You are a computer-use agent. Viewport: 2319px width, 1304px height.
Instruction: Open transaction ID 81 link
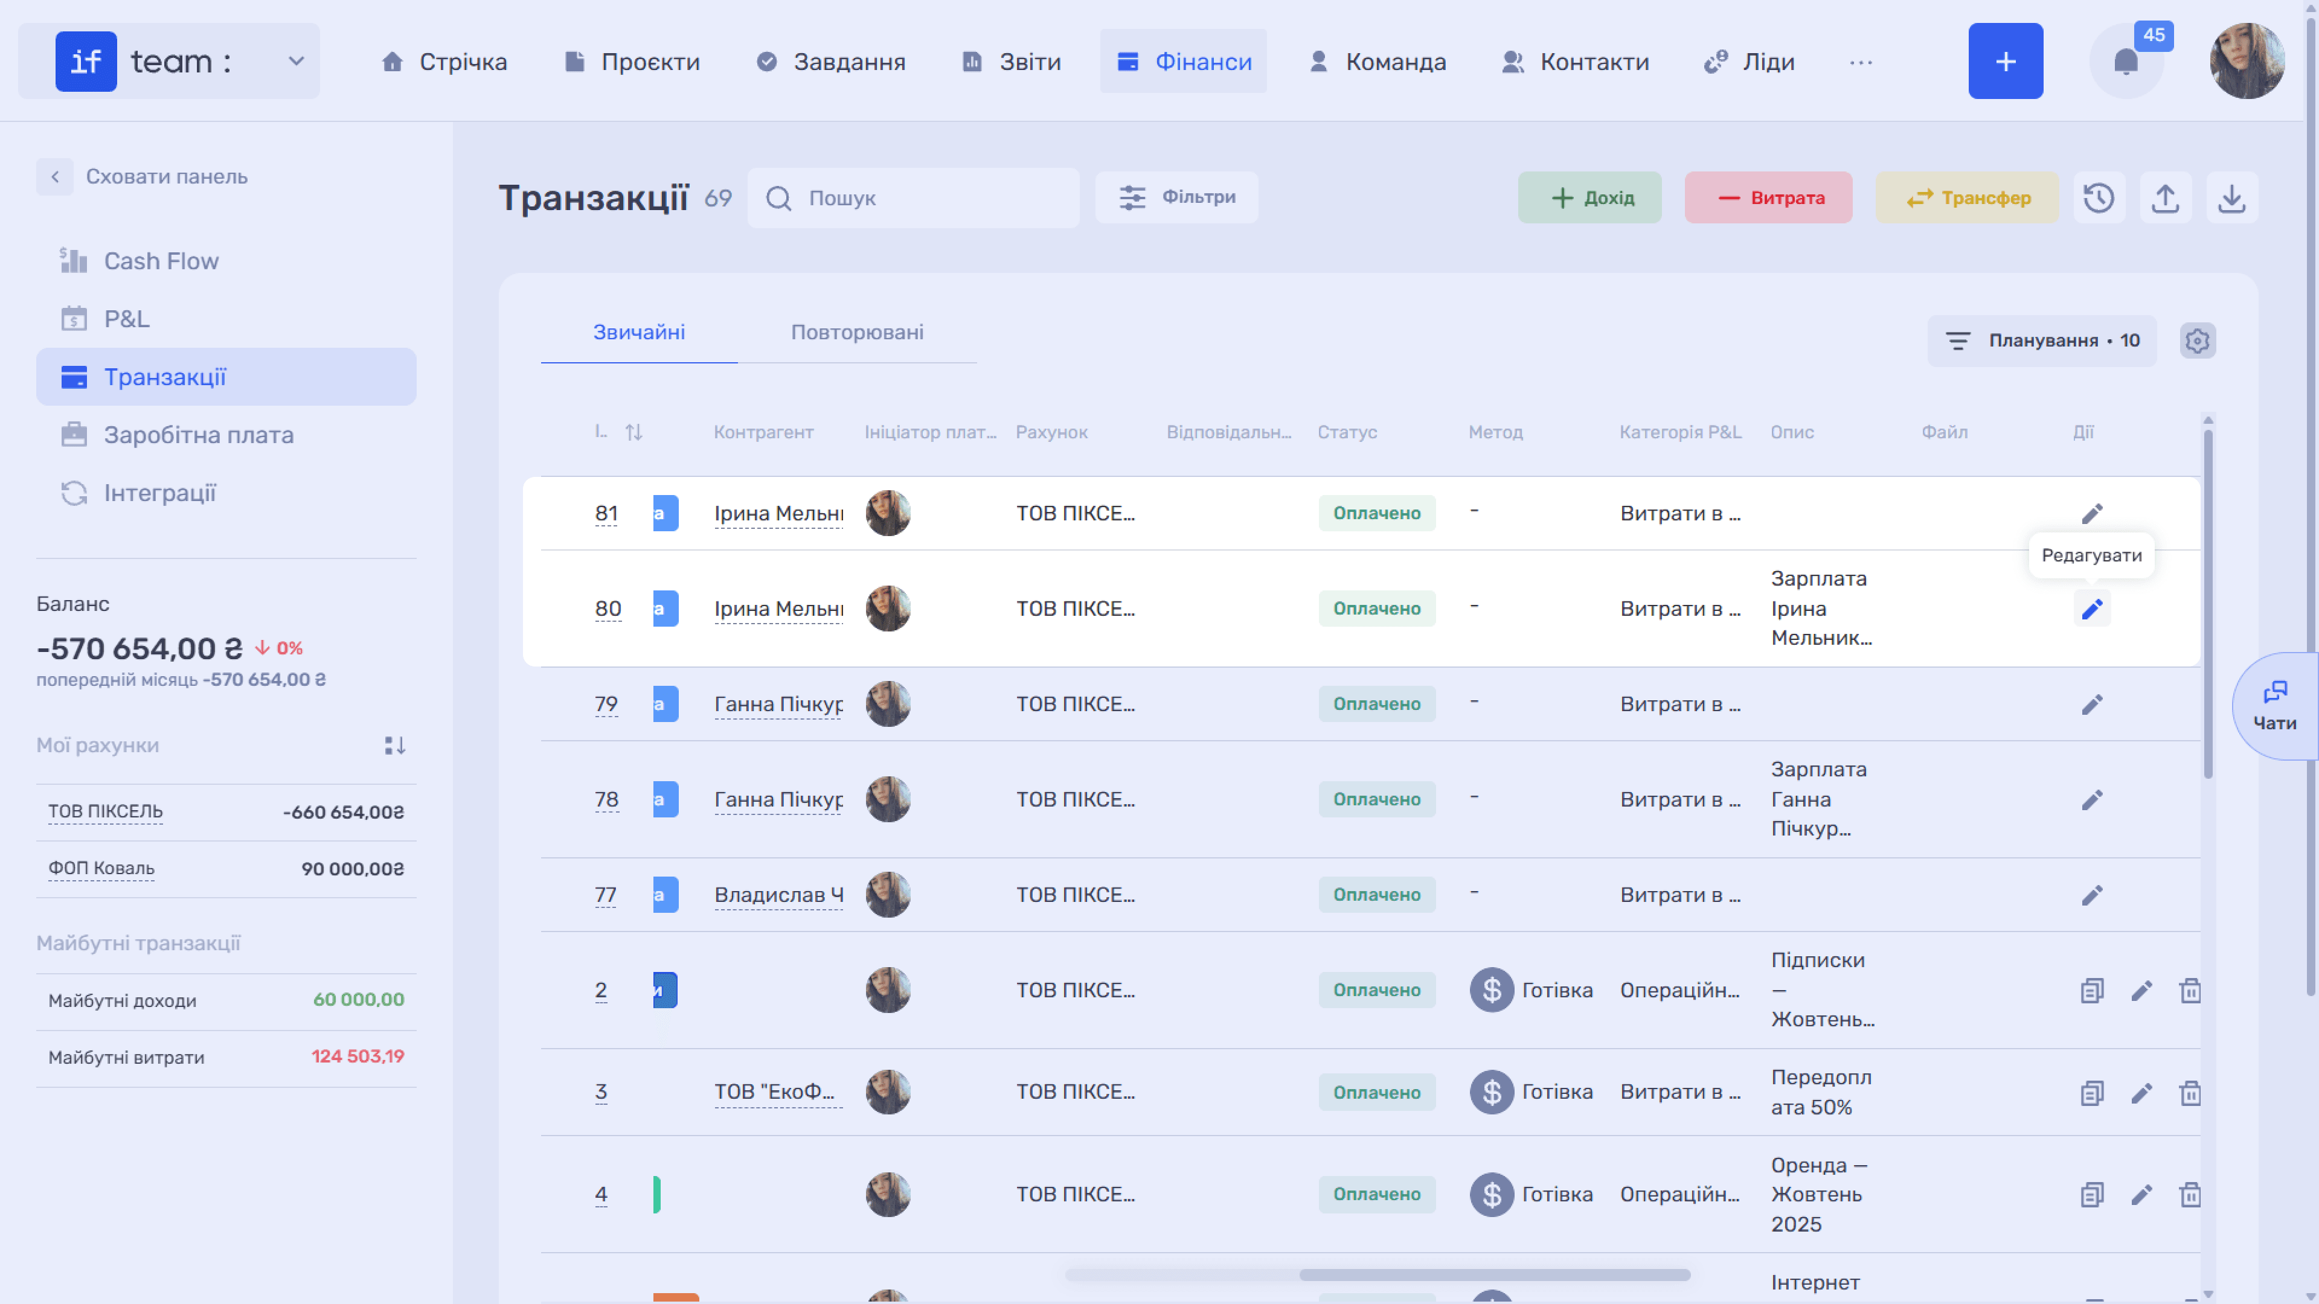point(607,513)
